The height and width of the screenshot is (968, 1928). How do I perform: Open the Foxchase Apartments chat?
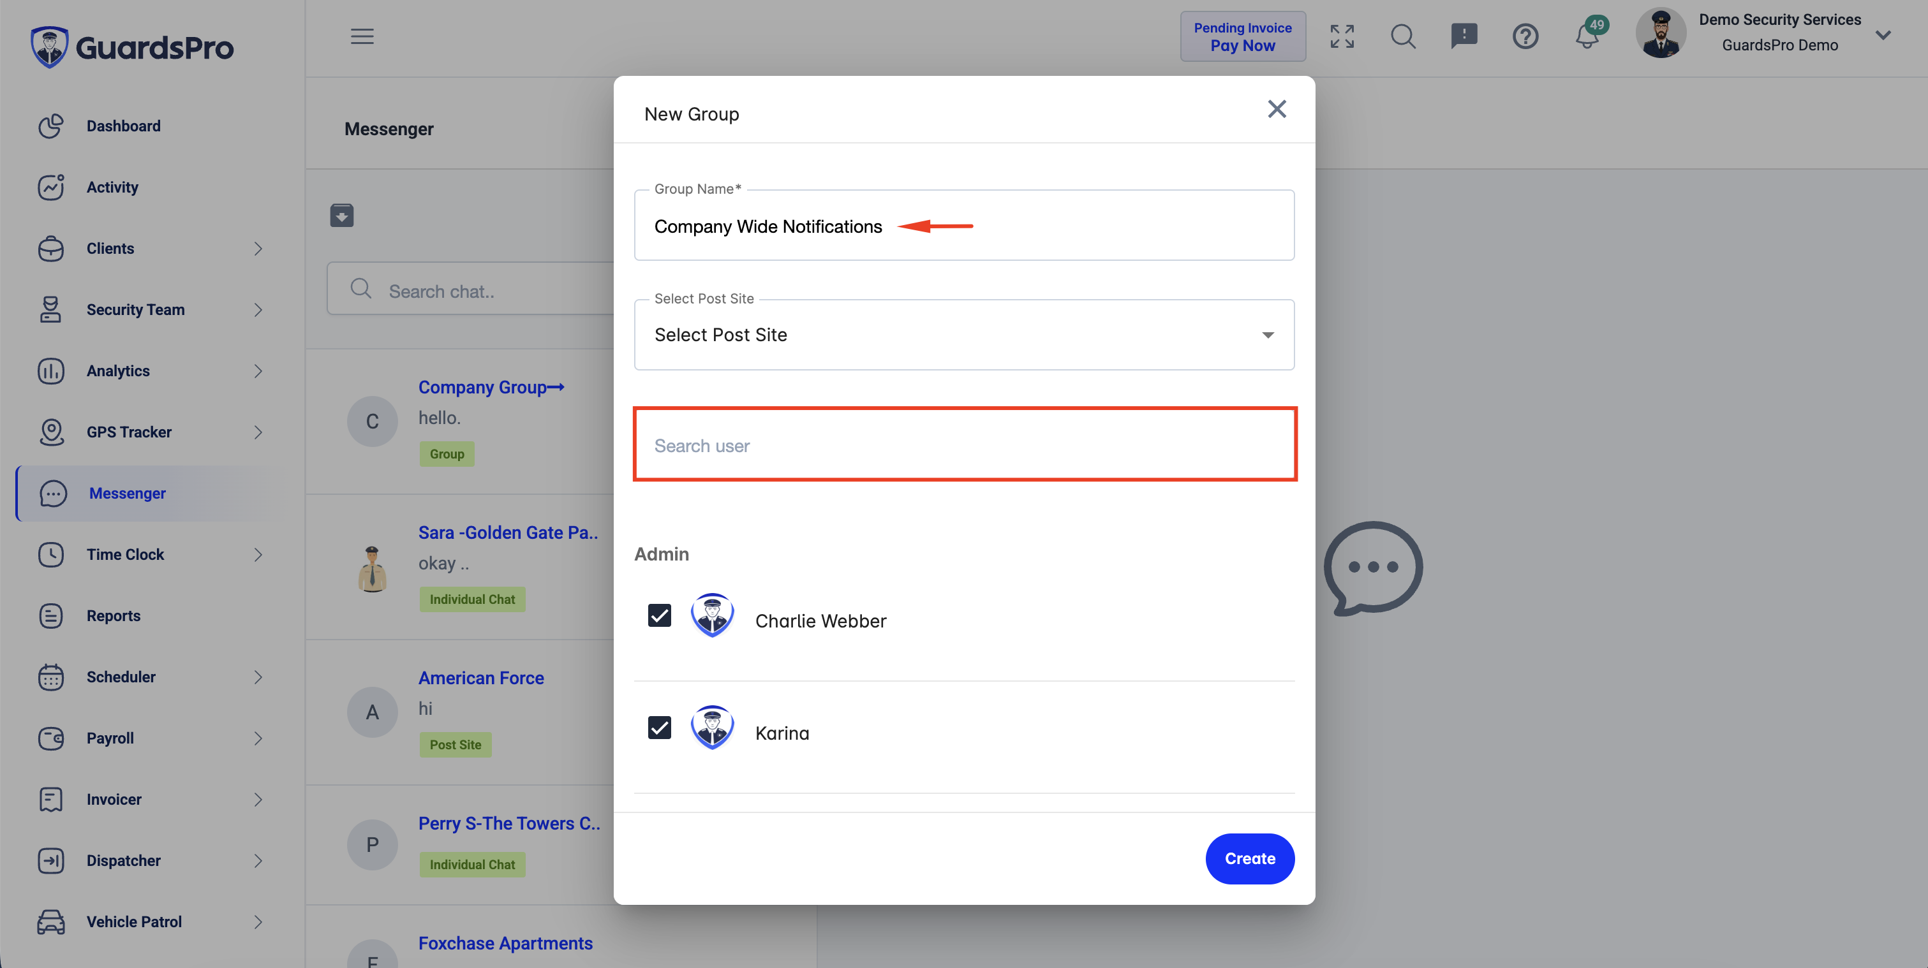point(505,943)
